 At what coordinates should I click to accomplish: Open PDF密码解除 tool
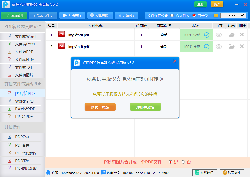pos(22,153)
